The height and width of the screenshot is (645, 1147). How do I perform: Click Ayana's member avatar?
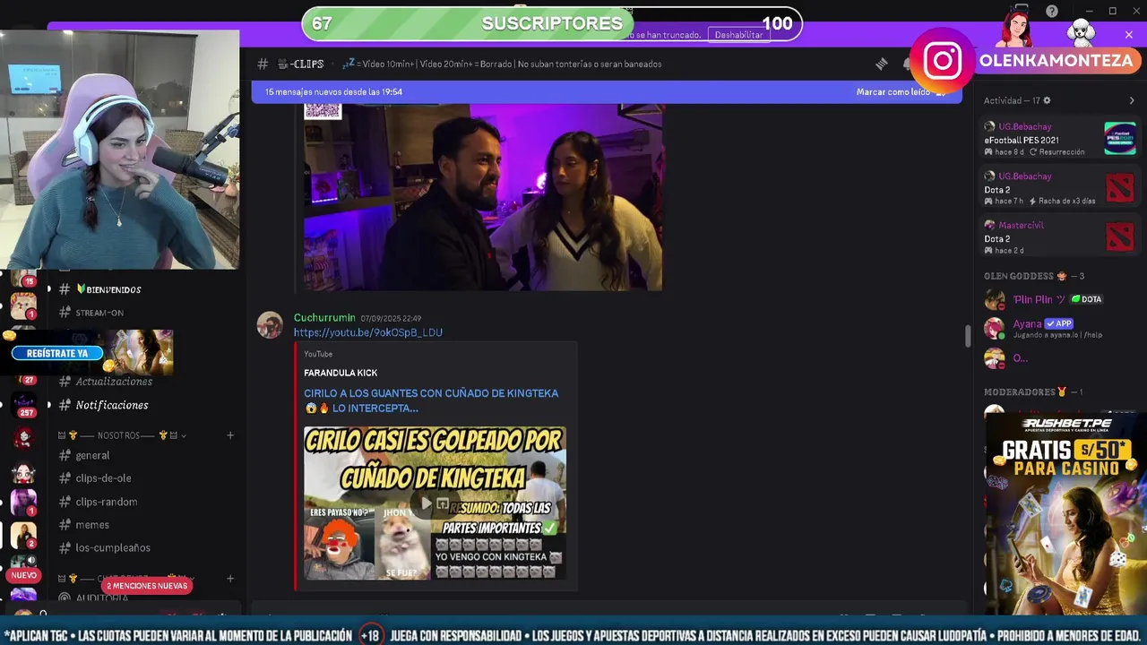[x=994, y=328]
